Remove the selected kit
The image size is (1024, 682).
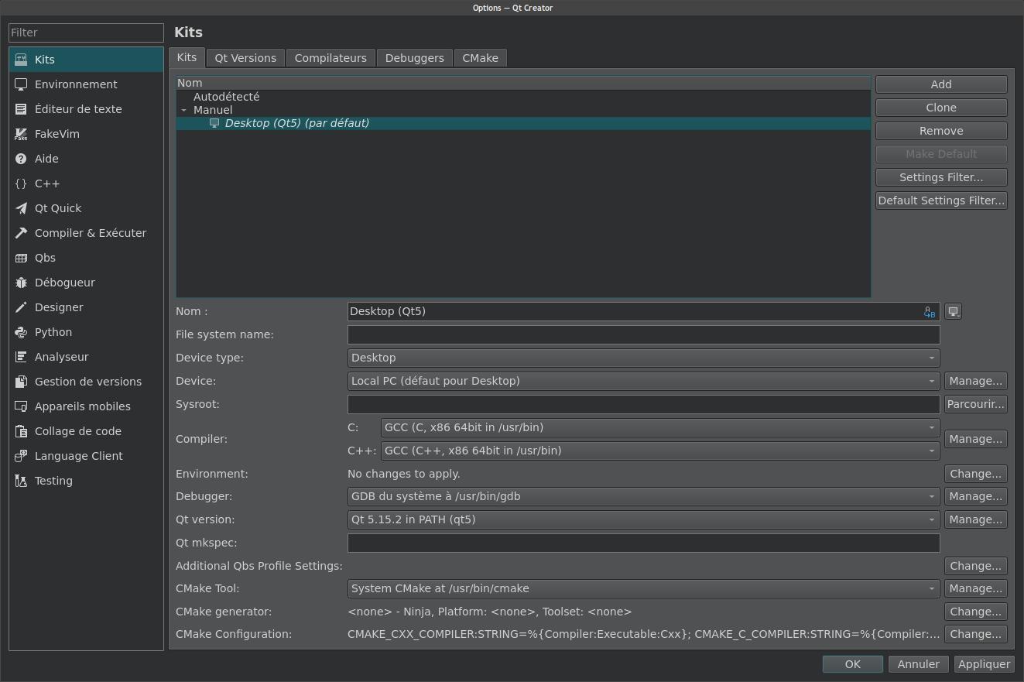click(x=941, y=131)
